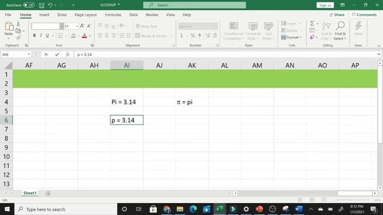
Task: Switch to the Review tab
Action: 152,15
